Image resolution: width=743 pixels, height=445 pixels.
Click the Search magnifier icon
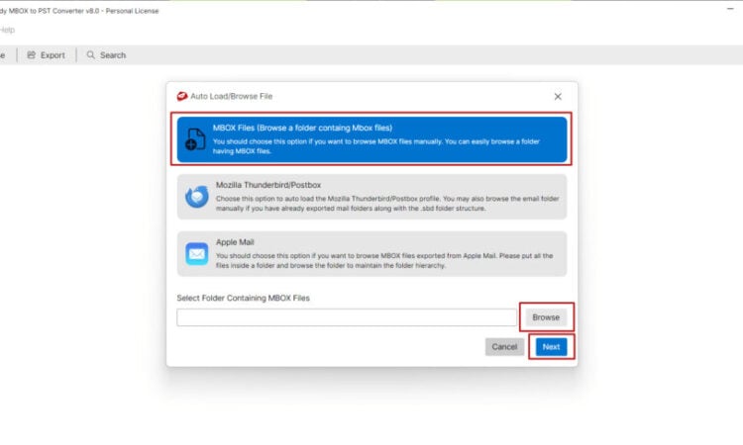(91, 55)
